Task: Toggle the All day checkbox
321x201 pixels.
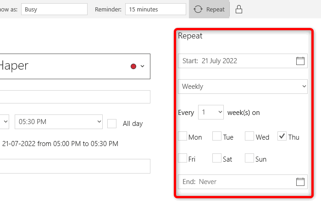Action: pos(112,124)
